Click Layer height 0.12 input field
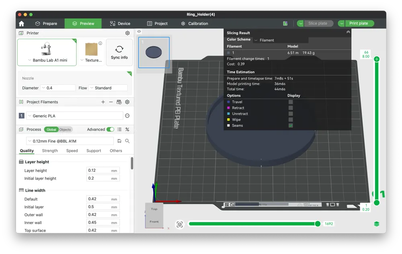The image size is (402, 254). (103, 171)
